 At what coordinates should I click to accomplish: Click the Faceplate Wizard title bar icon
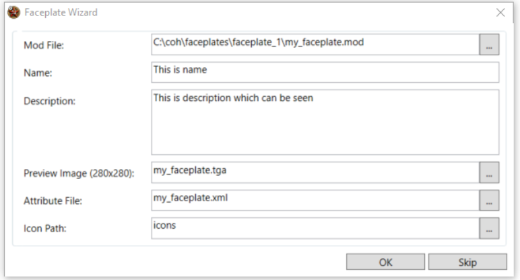pyautogui.click(x=13, y=12)
